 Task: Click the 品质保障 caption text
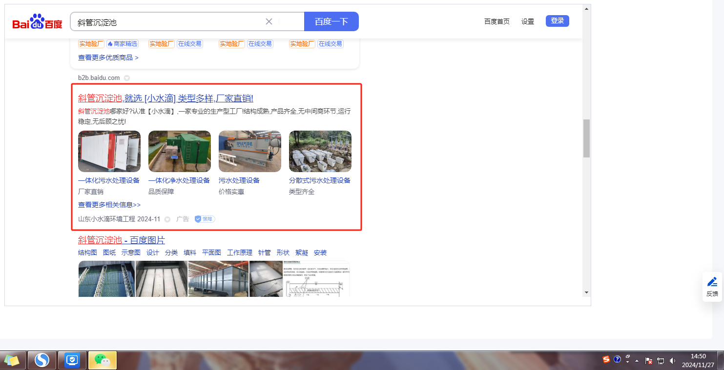161,192
